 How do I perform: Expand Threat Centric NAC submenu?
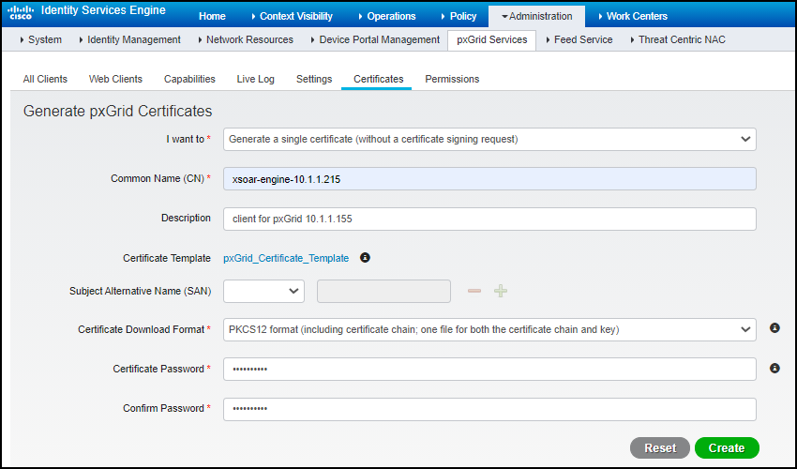[x=678, y=39]
